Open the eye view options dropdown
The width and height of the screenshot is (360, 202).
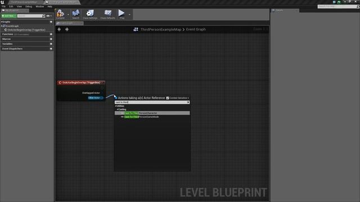tap(49, 16)
